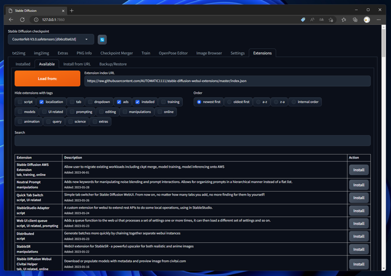Refresh the checkpoint list with the blue icon
The image size is (391, 276).
tap(102, 39)
